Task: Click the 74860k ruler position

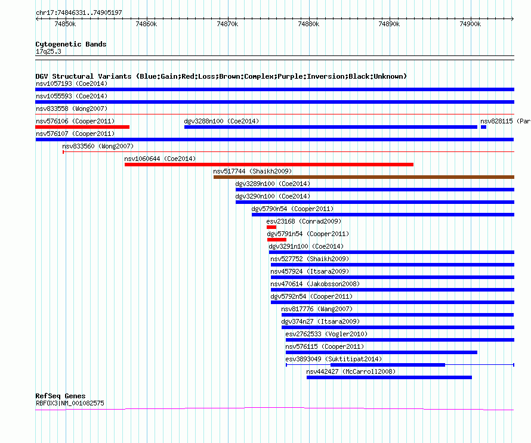Action: click(146, 24)
